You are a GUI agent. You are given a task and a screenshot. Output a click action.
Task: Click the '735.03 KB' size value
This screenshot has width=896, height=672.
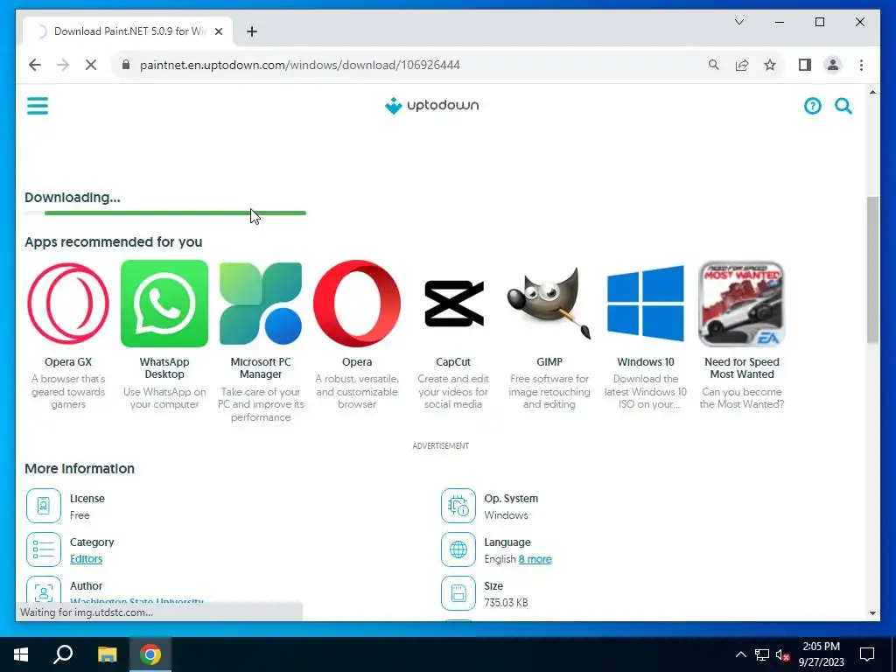coord(506,602)
